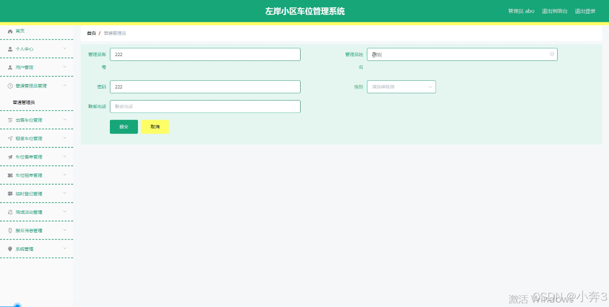Open the 性别 gender dropdown
The width and height of the screenshot is (609, 307).
401,87
